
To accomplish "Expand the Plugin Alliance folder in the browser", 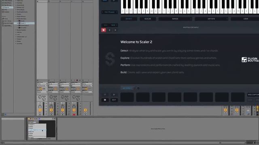I will click(16, 17).
